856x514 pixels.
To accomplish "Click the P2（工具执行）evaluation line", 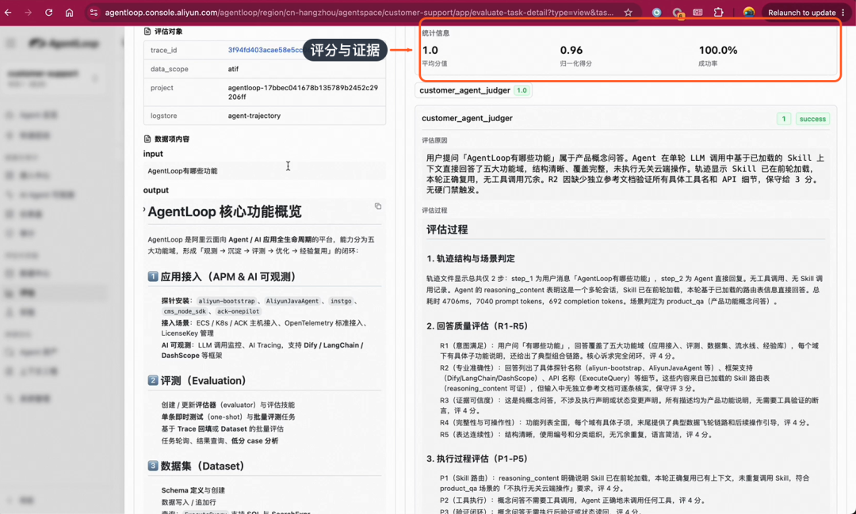I will 573,500.
